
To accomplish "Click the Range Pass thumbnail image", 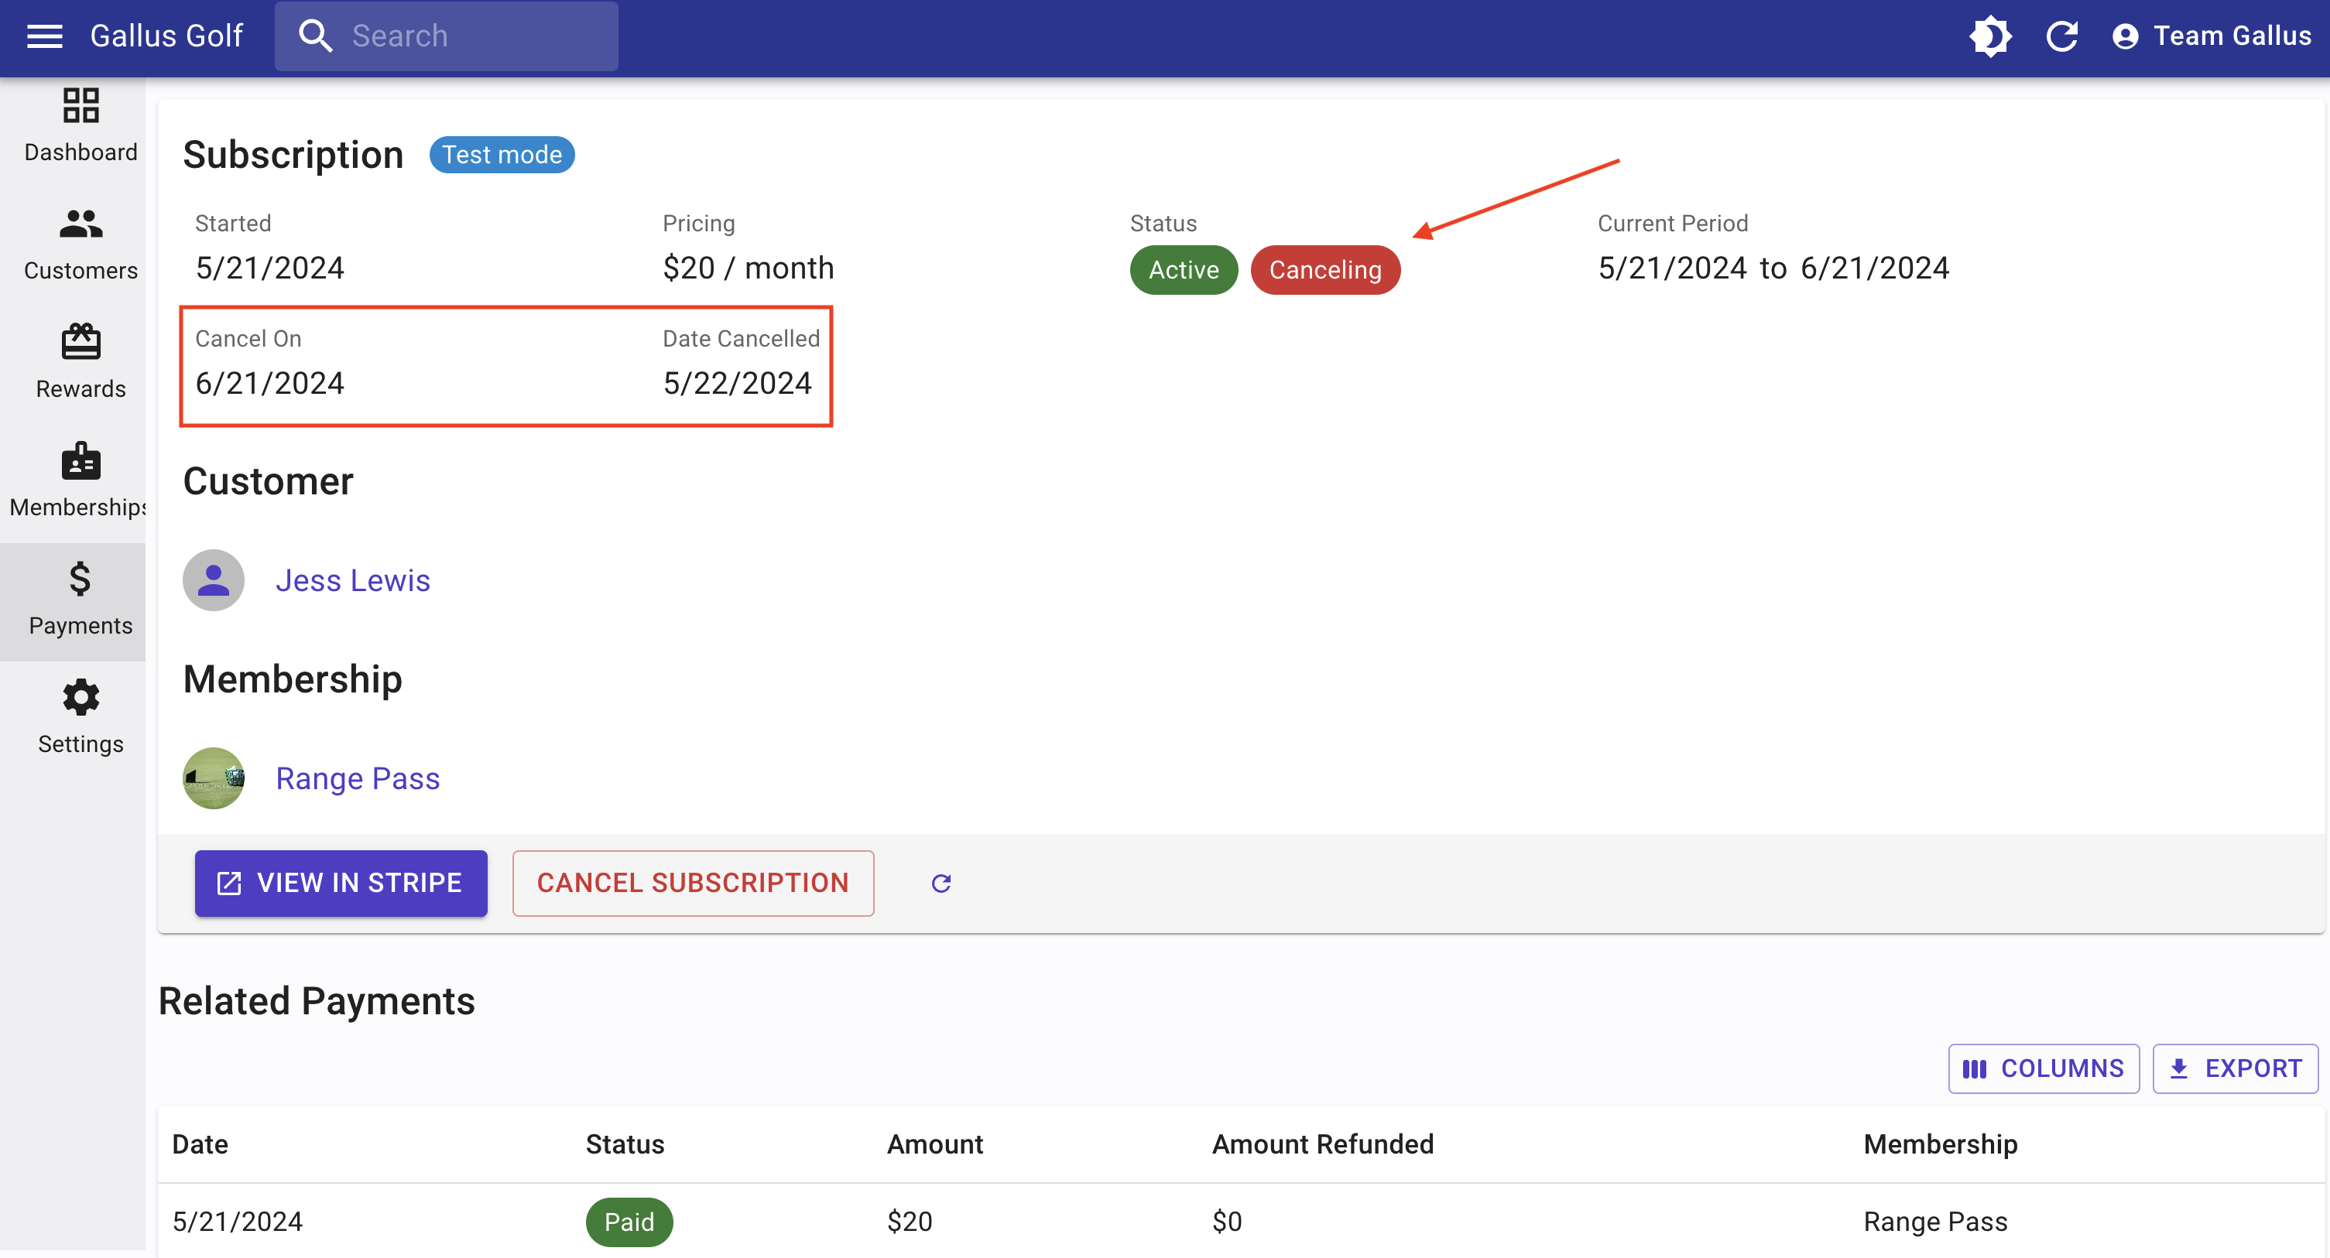I will (214, 778).
